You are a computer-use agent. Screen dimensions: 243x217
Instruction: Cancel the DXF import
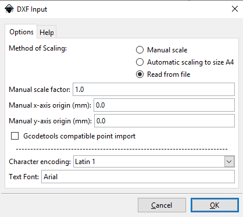[162, 205]
